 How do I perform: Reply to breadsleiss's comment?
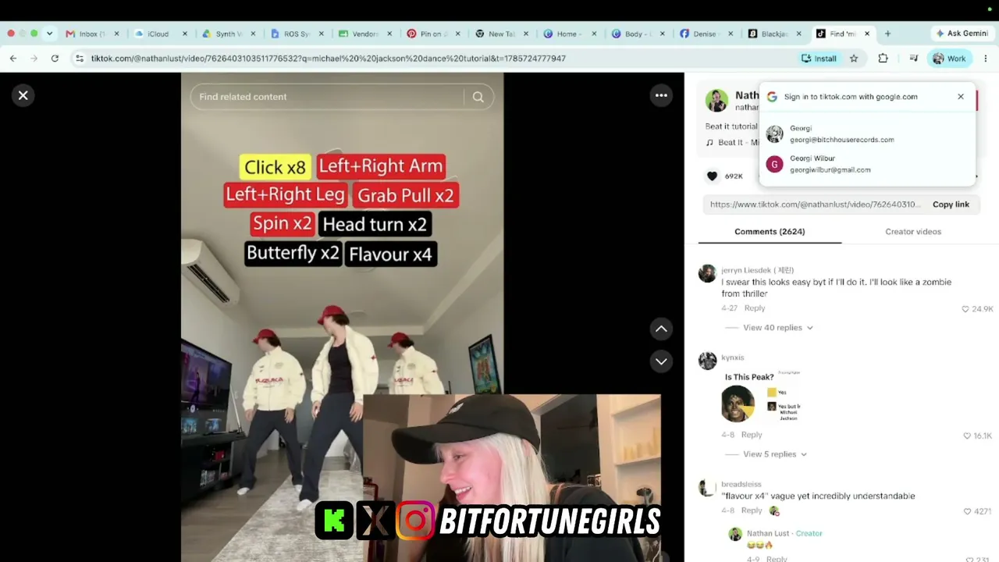coord(752,510)
